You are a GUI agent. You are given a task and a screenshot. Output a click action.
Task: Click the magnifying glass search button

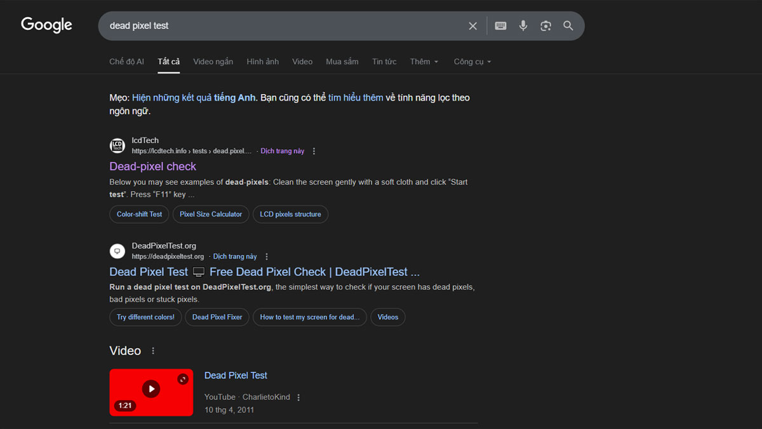tap(568, 26)
